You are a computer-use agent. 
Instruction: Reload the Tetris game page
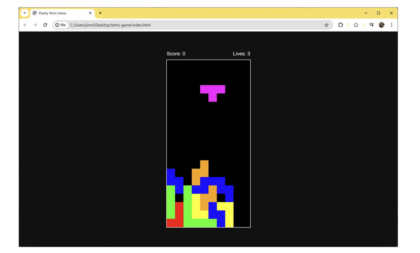pos(45,25)
